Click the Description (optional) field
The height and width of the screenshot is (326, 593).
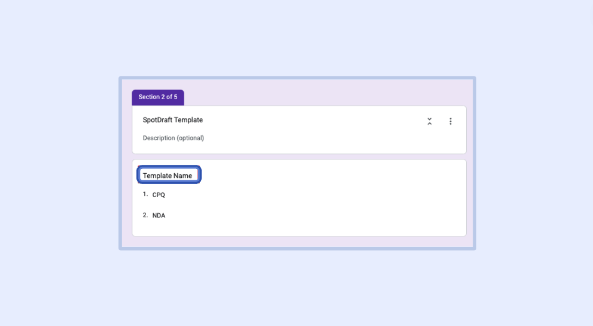point(174,138)
